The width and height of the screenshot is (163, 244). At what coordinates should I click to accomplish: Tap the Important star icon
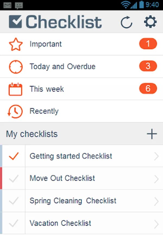click(15, 44)
